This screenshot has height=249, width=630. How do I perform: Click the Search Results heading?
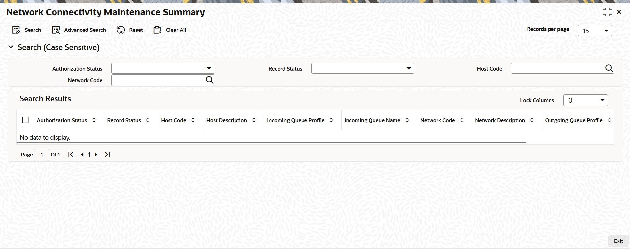point(45,99)
